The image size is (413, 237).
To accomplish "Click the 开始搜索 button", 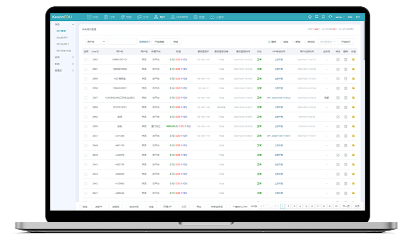I will tap(160, 41).
